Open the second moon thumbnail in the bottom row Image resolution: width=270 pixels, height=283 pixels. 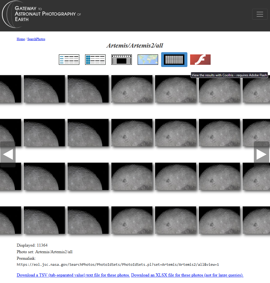pyautogui.click(x=44, y=220)
